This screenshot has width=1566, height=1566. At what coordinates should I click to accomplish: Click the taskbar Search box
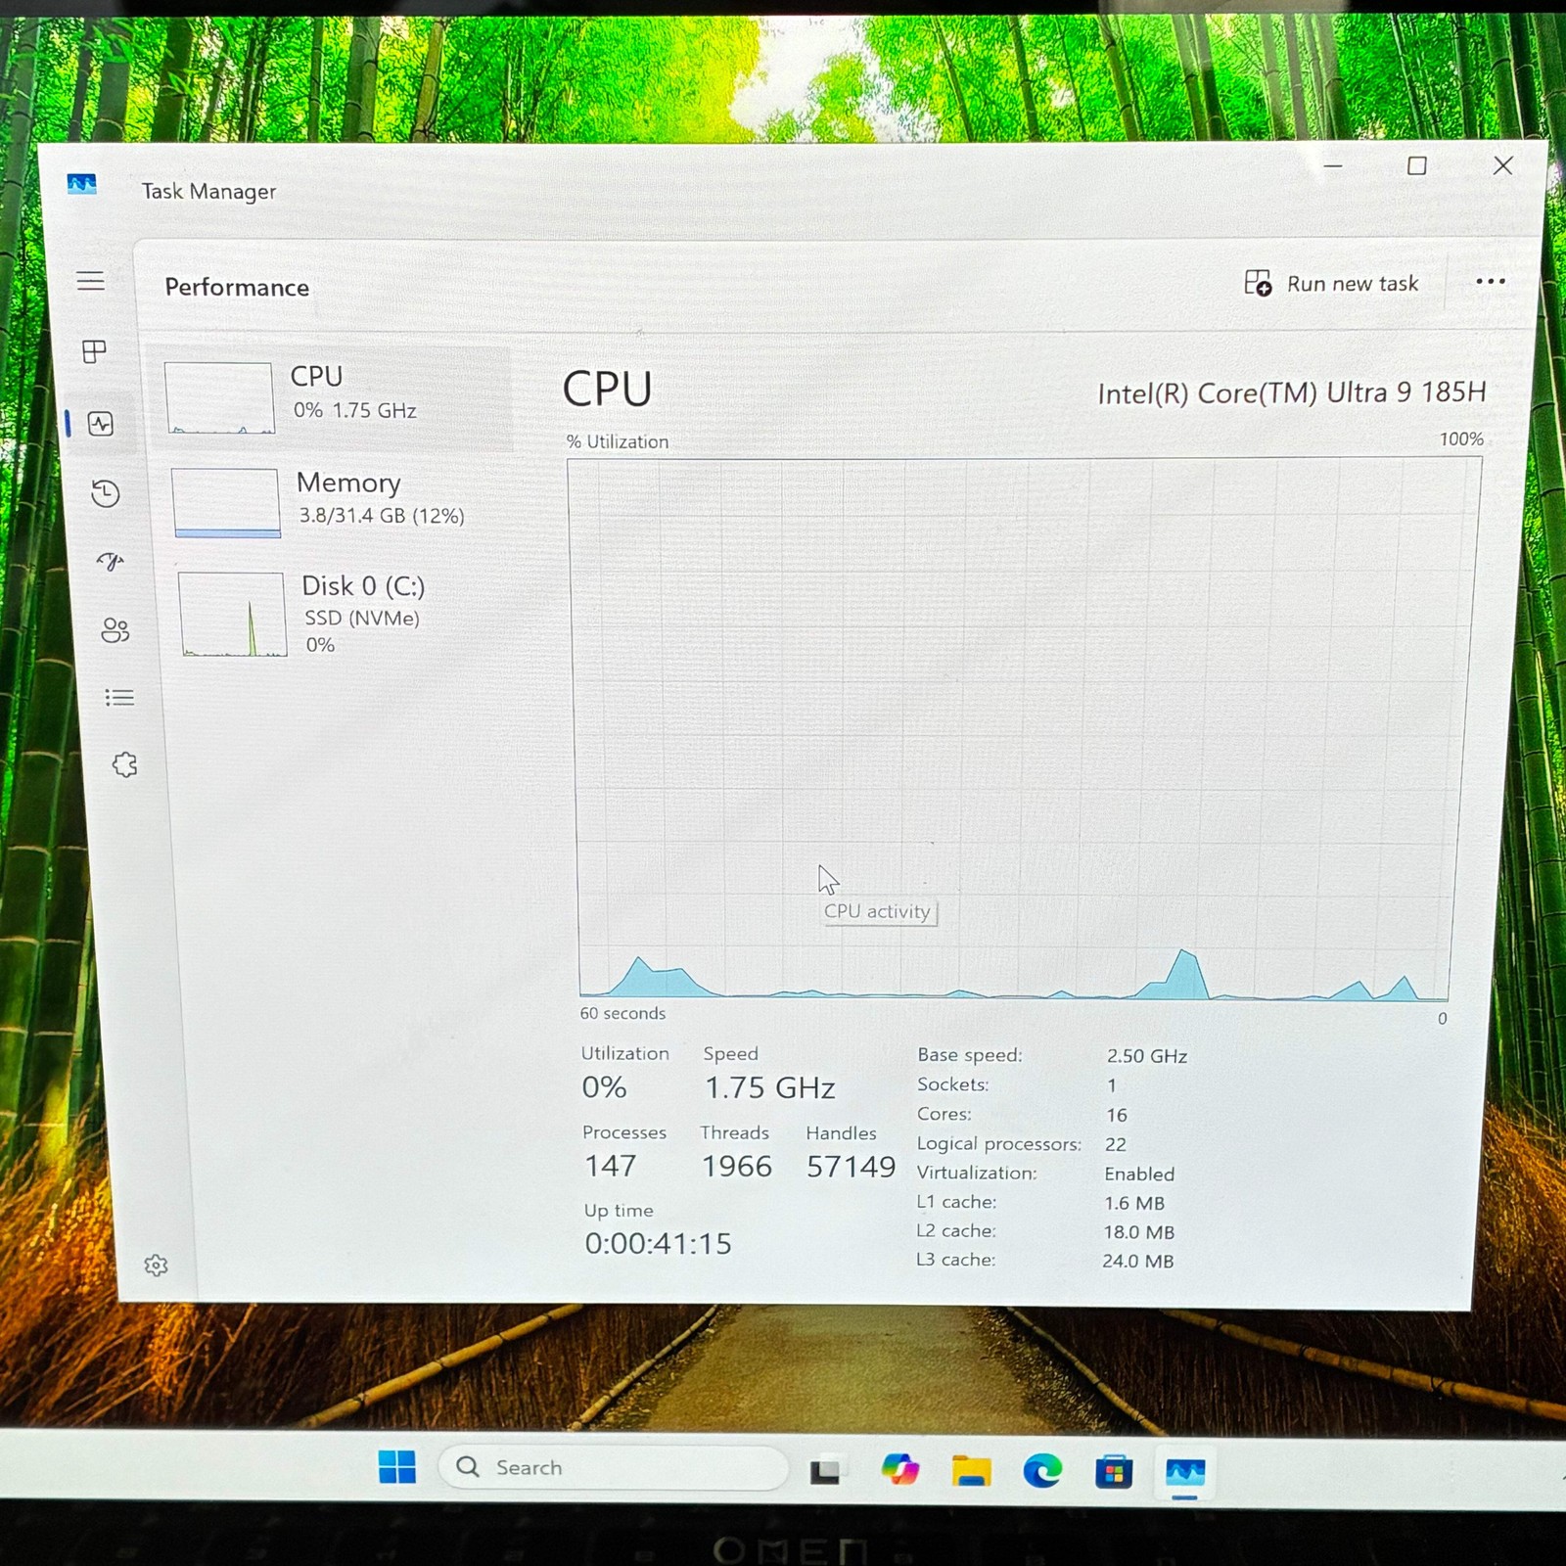pos(613,1467)
